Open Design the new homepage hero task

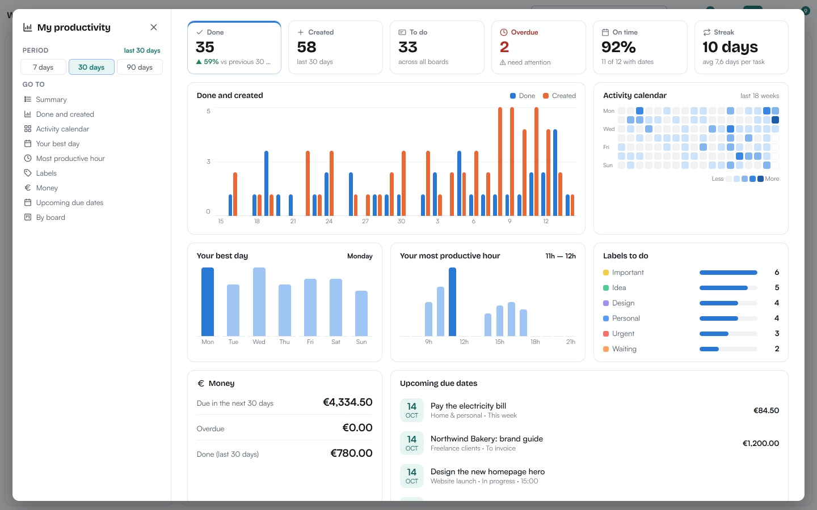coord(589,476)
